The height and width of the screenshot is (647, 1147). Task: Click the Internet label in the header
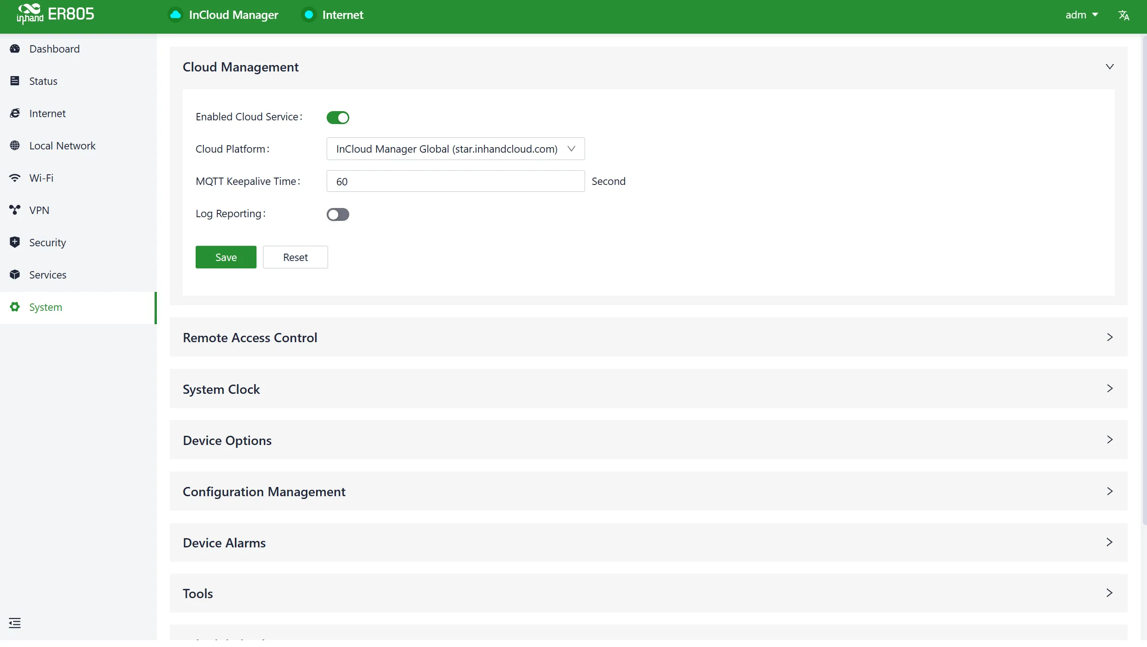click(x=343, y=15)
